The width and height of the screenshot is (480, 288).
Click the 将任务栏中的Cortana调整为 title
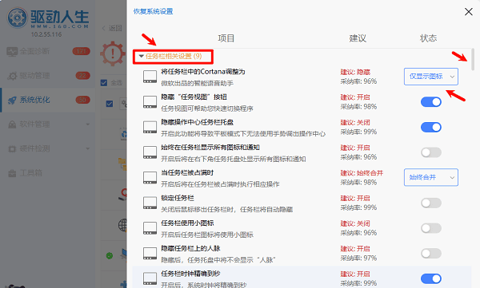203,72
